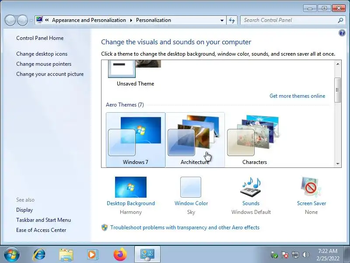The image size is (350, 263).
Task: Click the volume speaker tray icon
Action: pyautogui.click(x=305, y=255)
